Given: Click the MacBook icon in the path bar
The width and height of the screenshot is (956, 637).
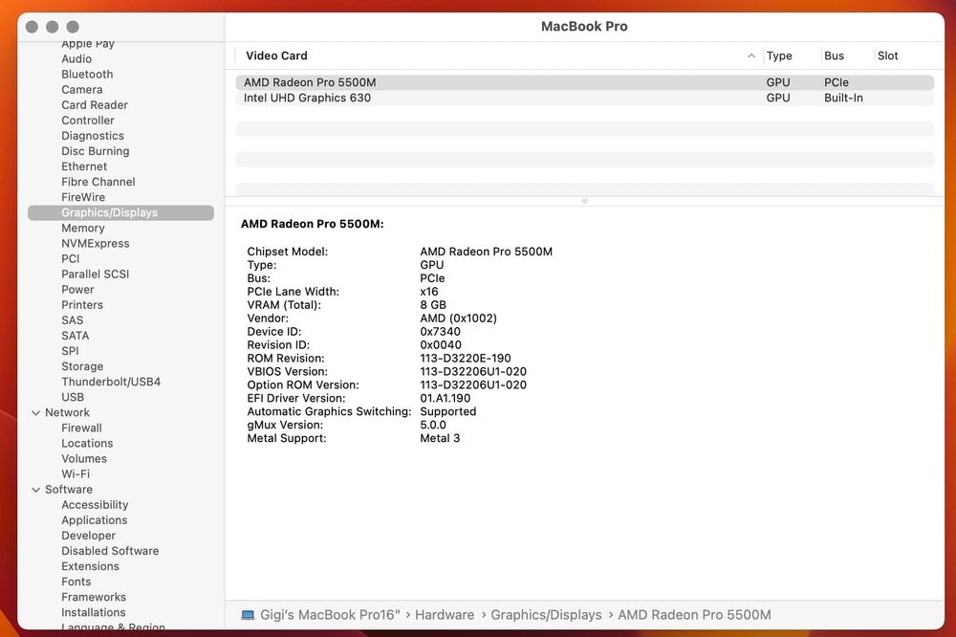Looking at the screenshot, I should (248, 615).
